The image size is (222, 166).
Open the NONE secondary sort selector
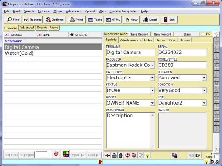point(52,35)
